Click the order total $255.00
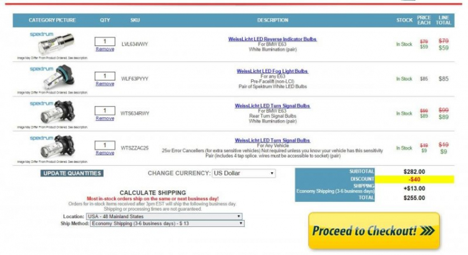 [414, 198]
